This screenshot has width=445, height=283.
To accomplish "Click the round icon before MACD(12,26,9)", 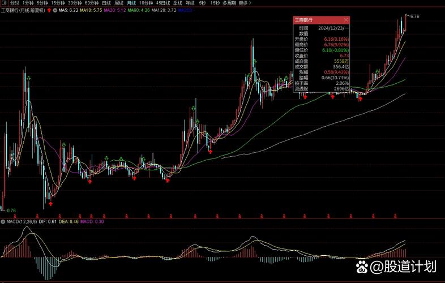I will click(x=3, y=221).
